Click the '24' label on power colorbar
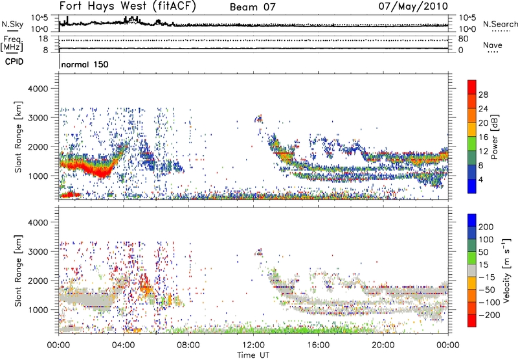This screenshot has height=359, width=518. tap(483, 109)
